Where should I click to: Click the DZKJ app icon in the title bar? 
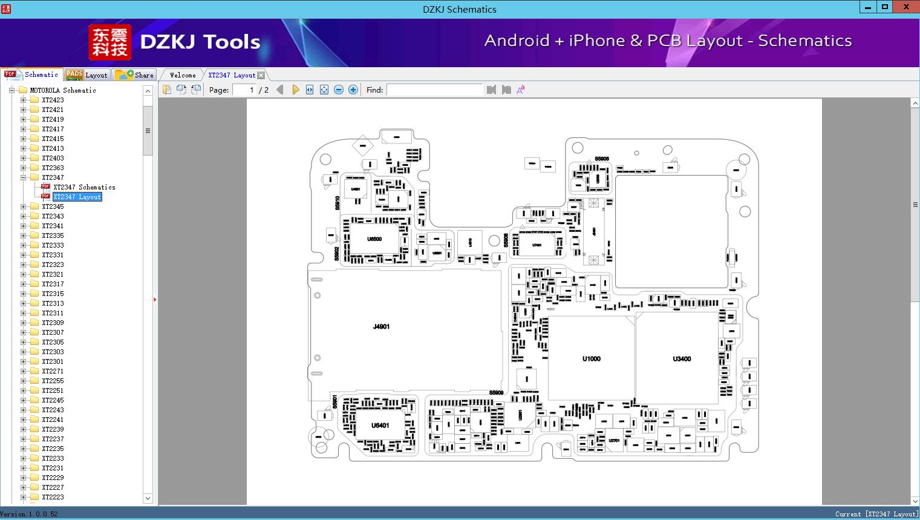click(6, 9)
